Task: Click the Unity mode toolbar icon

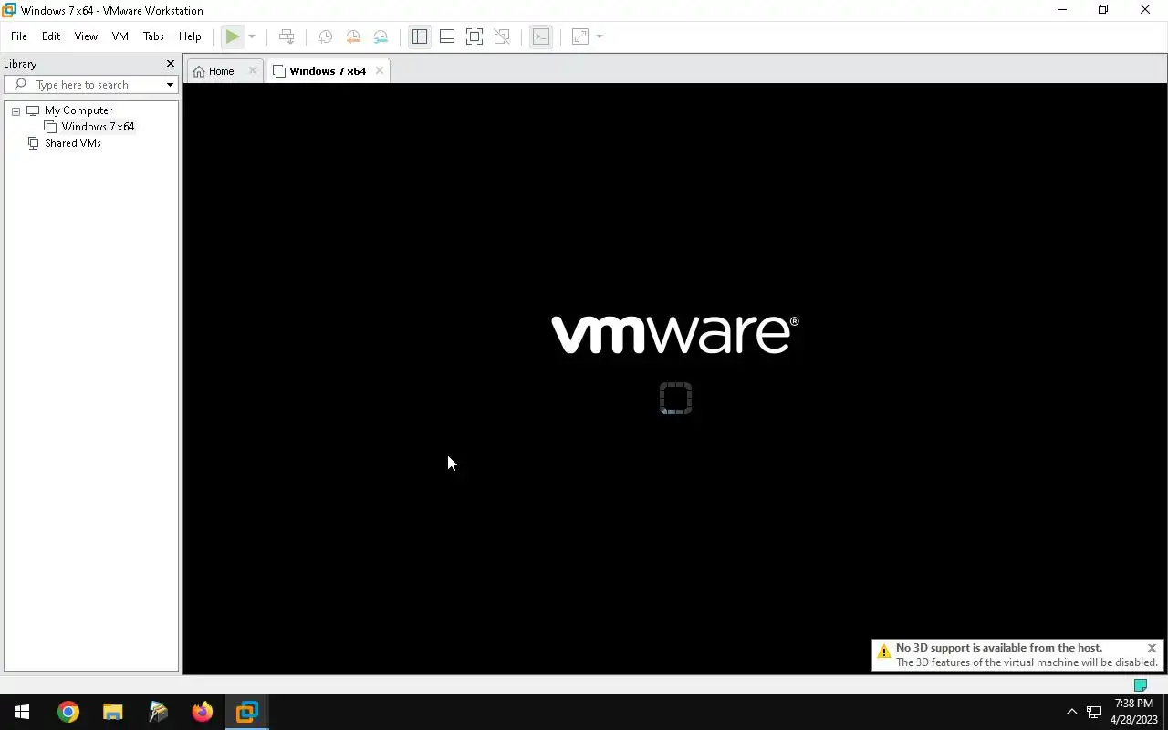Action: tap(502, 36)
